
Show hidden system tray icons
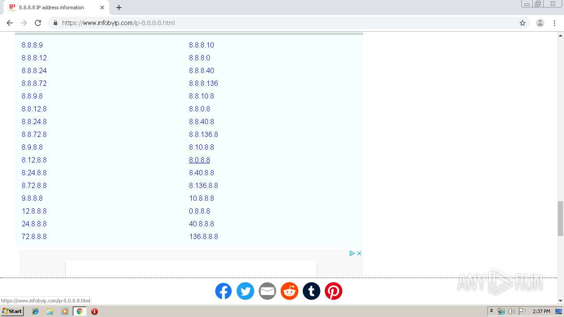pyautogui.click(x=491, y=311)
